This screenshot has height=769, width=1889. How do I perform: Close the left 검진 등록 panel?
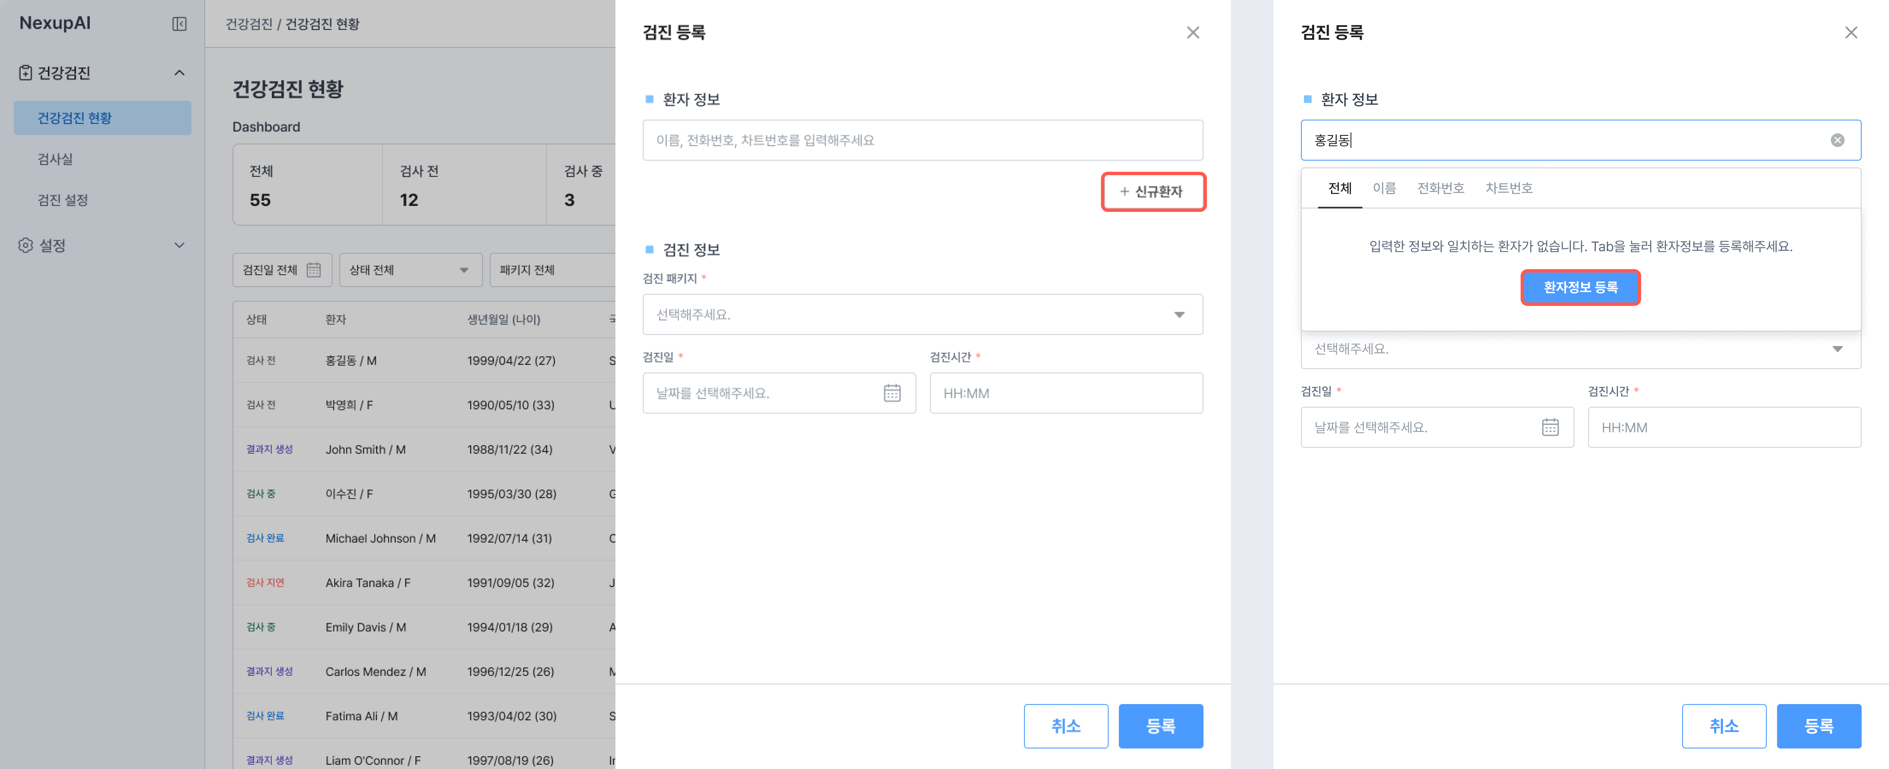pyautogui.click(x=1192, y=32)
